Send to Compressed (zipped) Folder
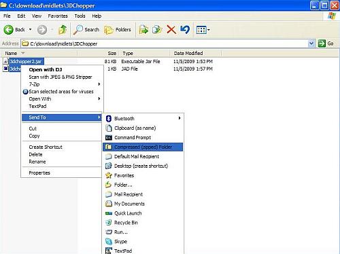The image size is (340, 254). click(143, 147)
